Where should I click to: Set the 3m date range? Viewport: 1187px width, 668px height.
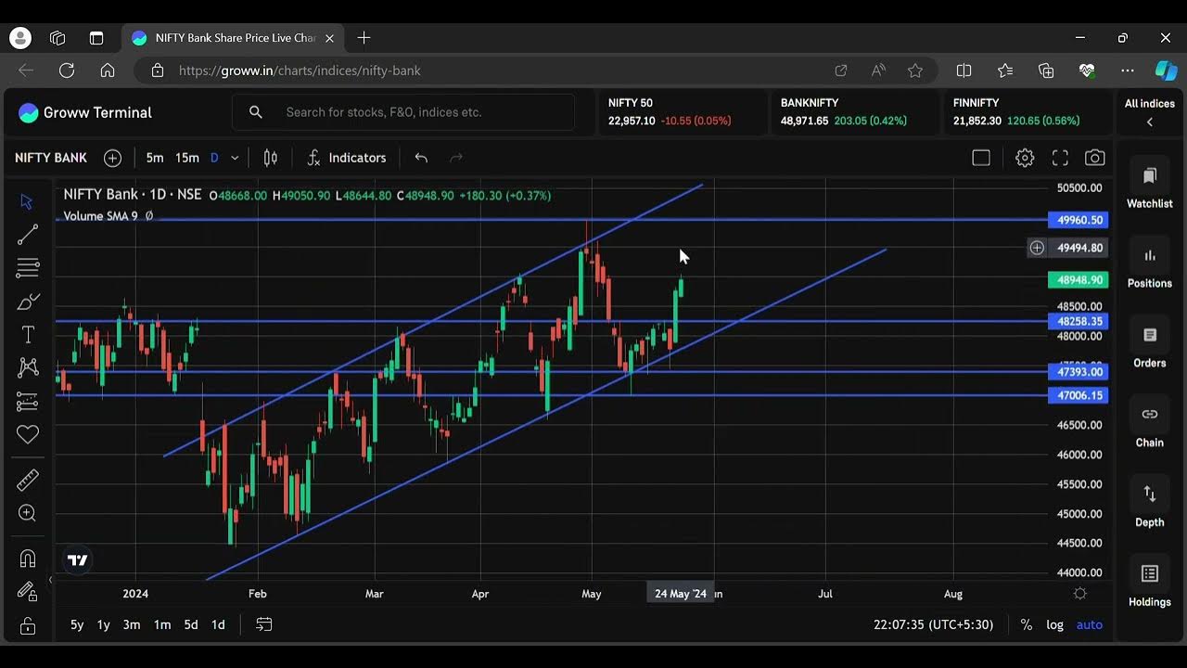coord(132,624)
